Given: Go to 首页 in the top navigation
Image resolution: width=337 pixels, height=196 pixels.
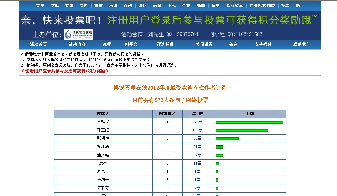Looking at the screenshot, I should (x=40, y=6).
